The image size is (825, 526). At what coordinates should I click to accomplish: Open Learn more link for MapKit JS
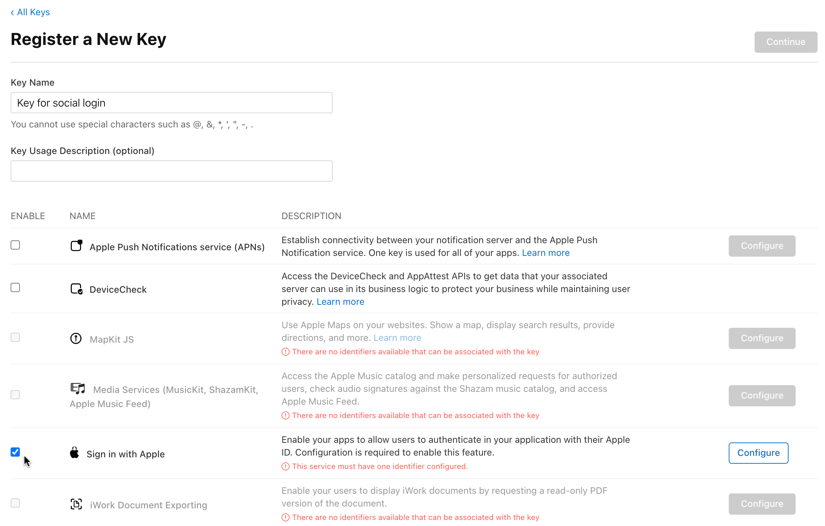[x=397, y=338]
